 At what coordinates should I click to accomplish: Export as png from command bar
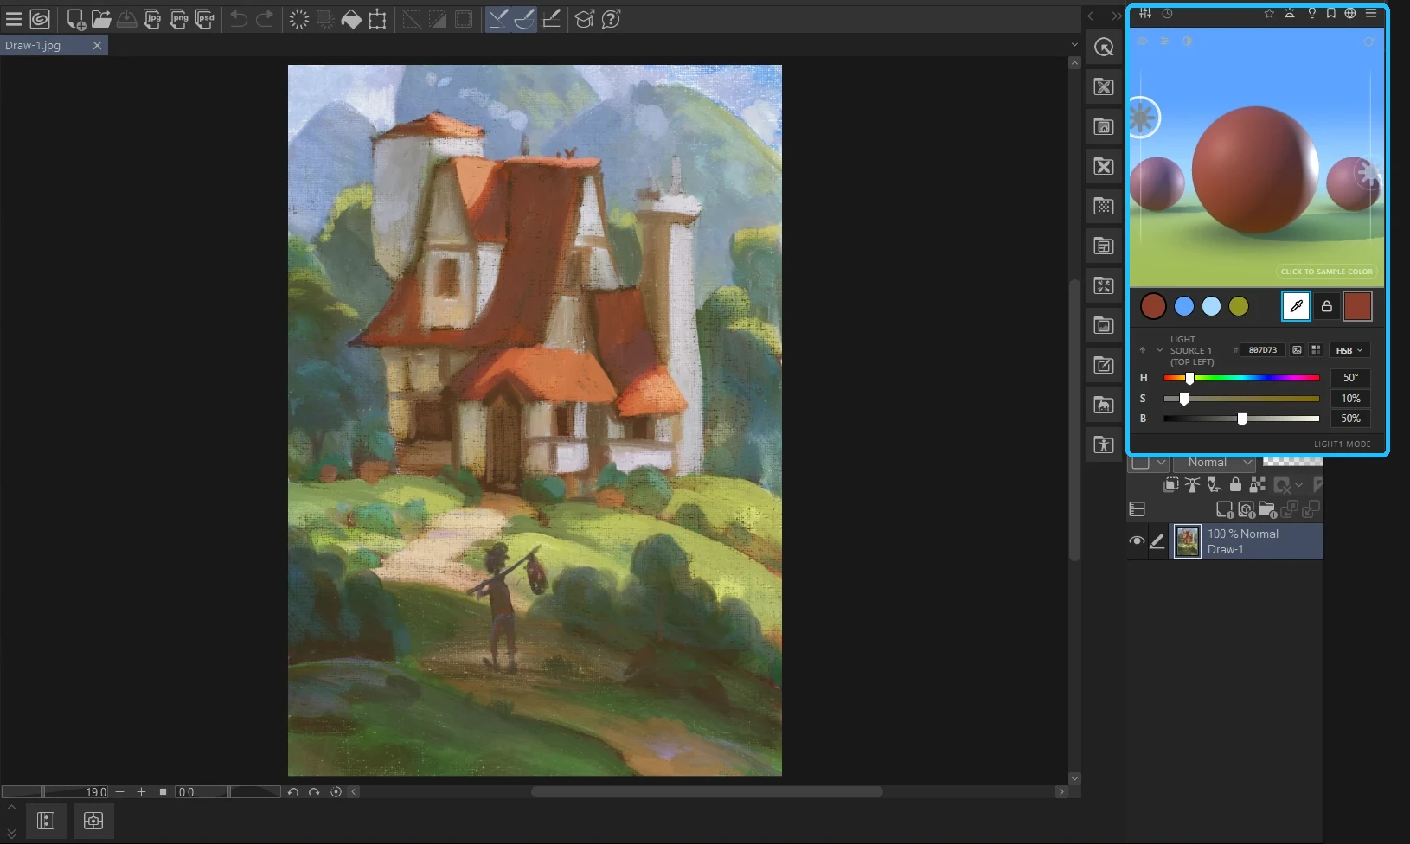click(179, 19)
